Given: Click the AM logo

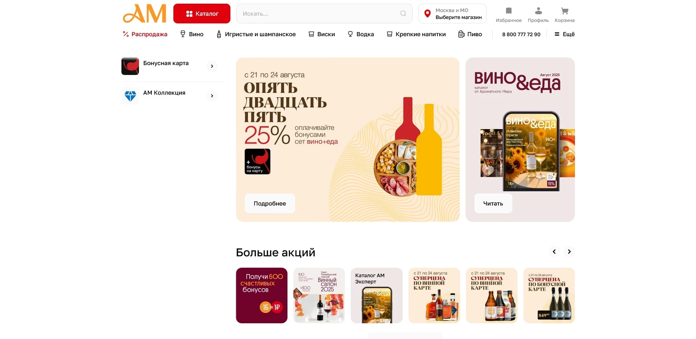Looking at the screenshot, I should pos(144,14).
